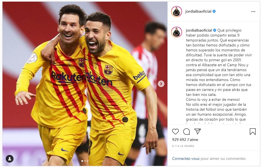Click the verified badge in the header
The height and width of the screenshot is (167, 261).
coord(214,11)
